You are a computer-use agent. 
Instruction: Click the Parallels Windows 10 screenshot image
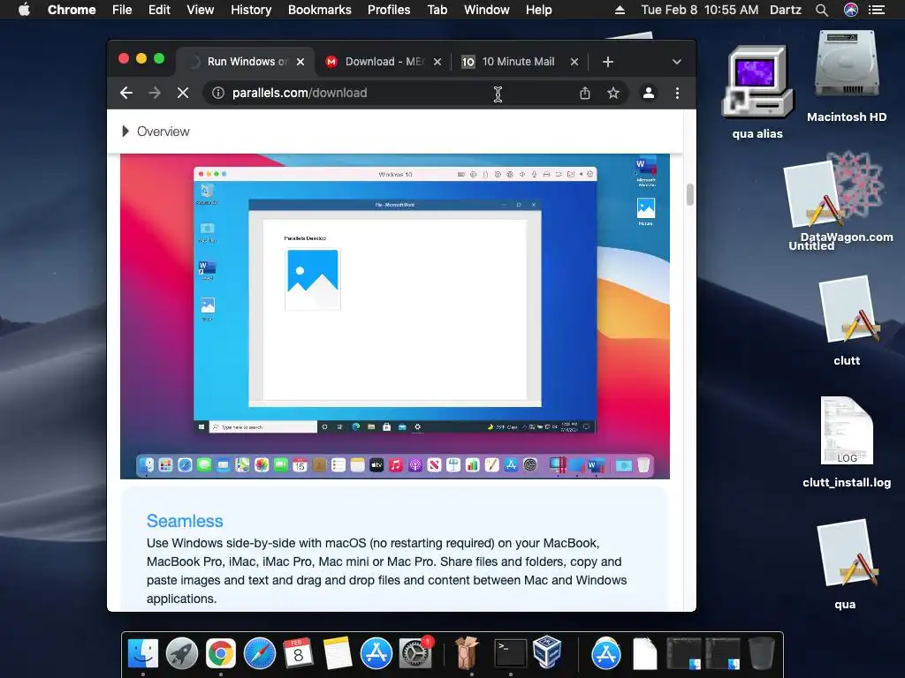click(395, 316)
